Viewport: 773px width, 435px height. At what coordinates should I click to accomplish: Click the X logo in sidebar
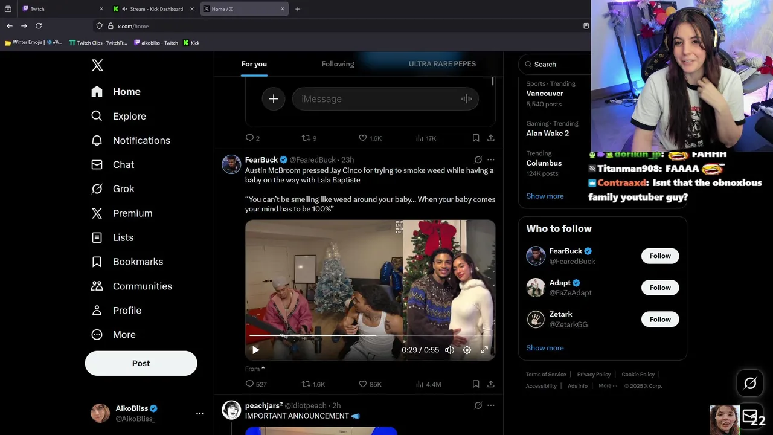[97, 65]
